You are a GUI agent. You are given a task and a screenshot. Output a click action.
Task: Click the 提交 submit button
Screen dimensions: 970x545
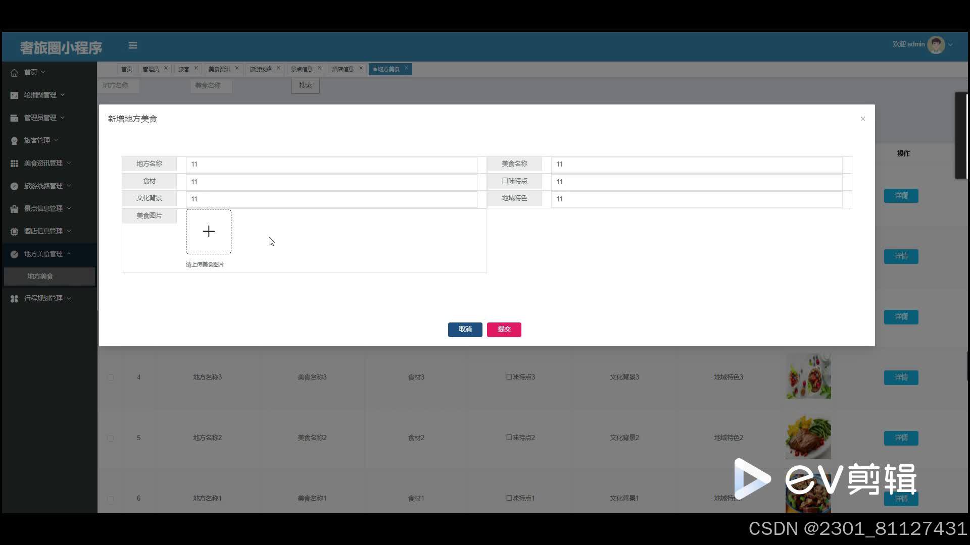pos(504,330)
